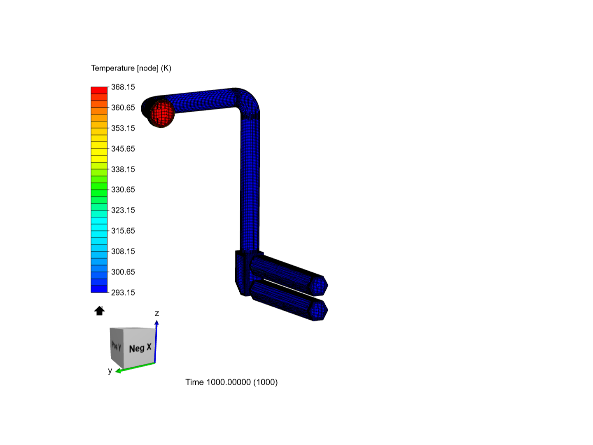
Task: Click the z axis label
Action: 157,314
